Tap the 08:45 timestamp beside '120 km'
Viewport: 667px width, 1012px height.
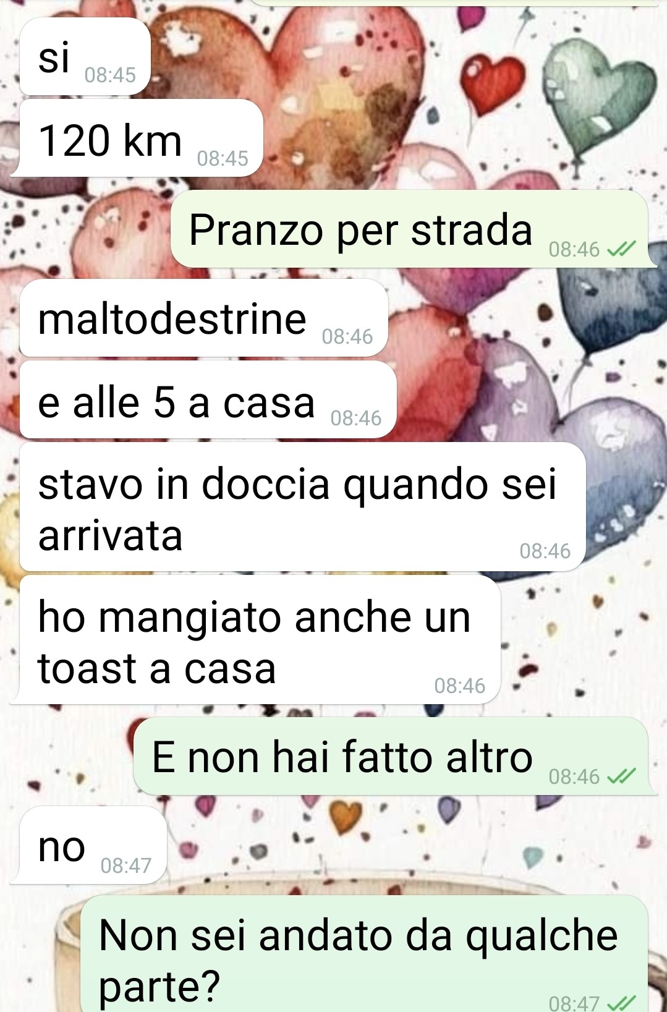click(223, 158)
